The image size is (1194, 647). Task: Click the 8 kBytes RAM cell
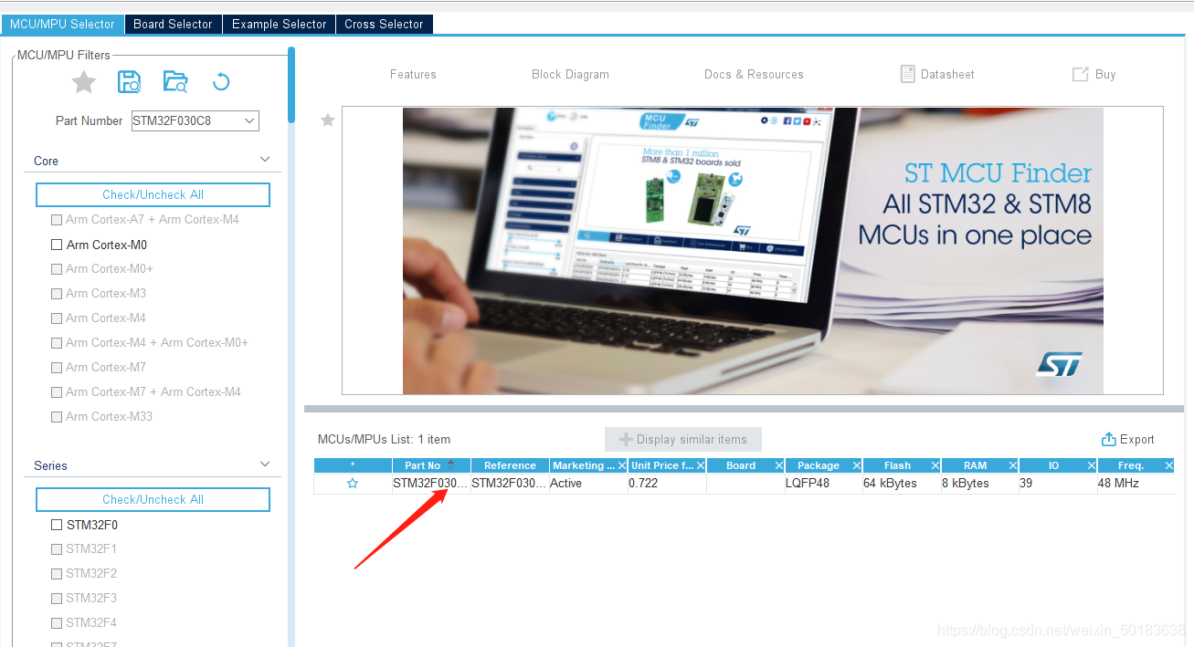click(979, 484)
